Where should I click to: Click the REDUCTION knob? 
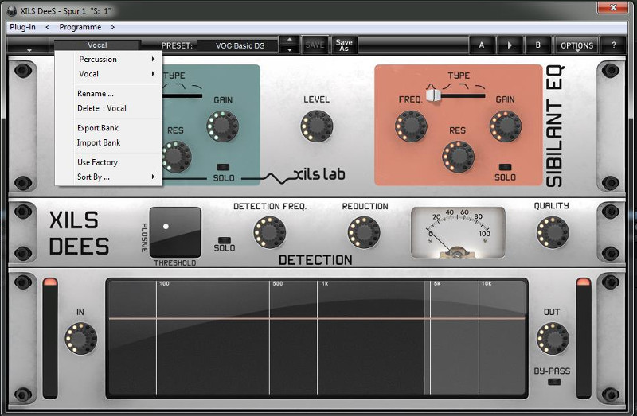(364, 232)
